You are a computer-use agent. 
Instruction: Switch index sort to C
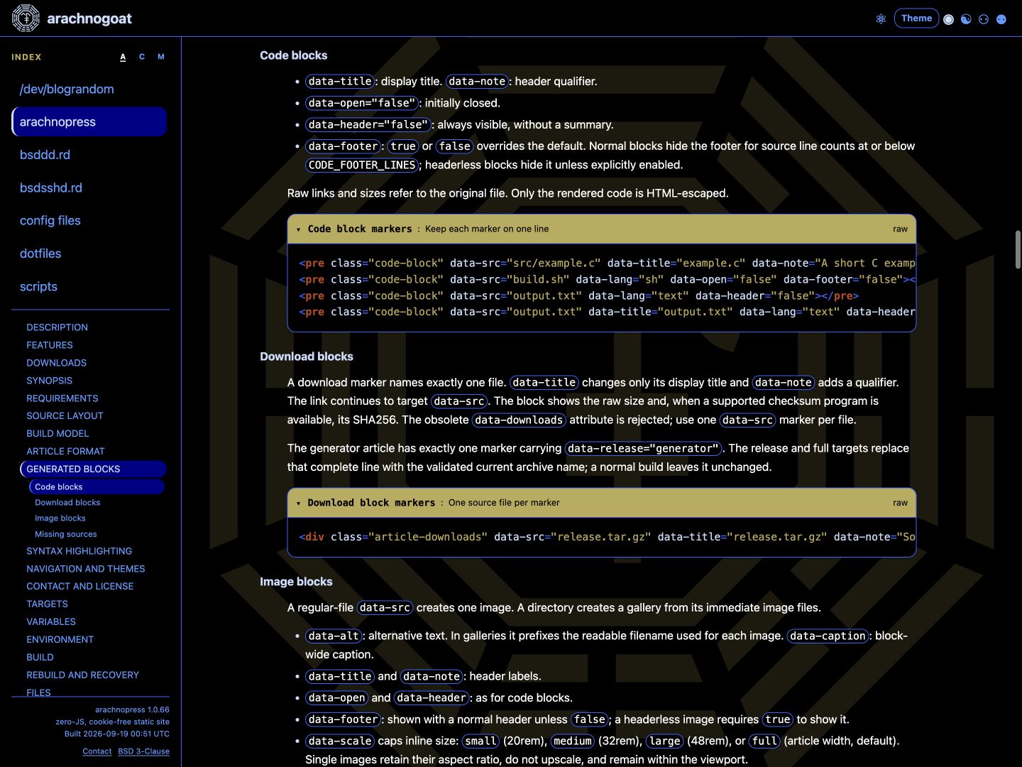[142, 57]
